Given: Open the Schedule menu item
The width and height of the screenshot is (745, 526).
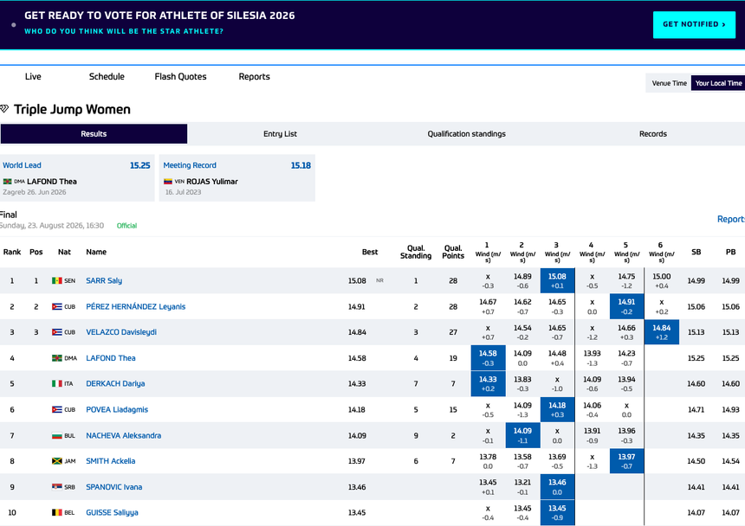Looking at the screenshot, I should pos(107,77).
